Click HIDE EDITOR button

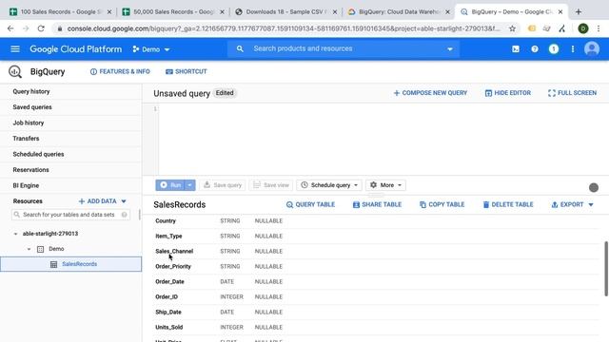(507, 93)
